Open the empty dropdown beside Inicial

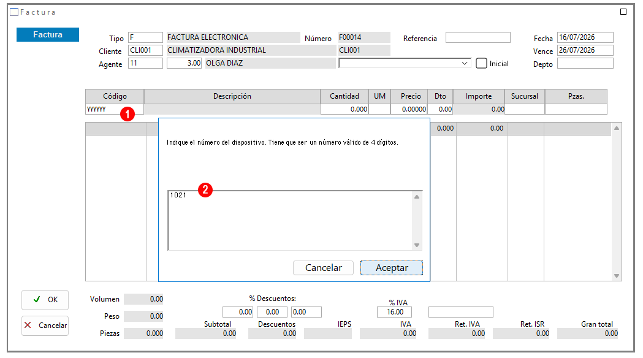[405, 63]
